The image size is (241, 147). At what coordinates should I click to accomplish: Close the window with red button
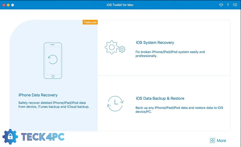coord(4,5)
